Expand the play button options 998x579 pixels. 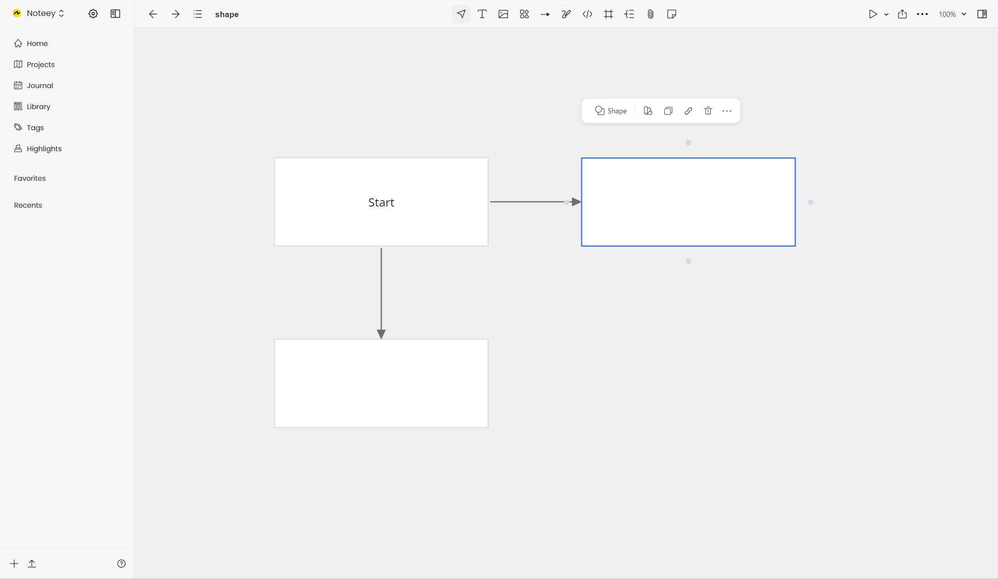tap(886, 14)
